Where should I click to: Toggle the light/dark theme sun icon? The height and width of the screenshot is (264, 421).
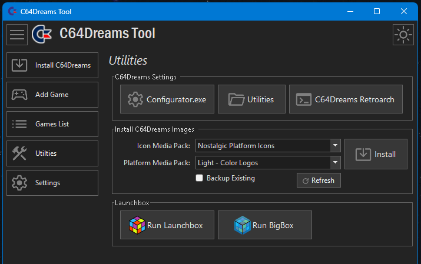tap(403, 35)
